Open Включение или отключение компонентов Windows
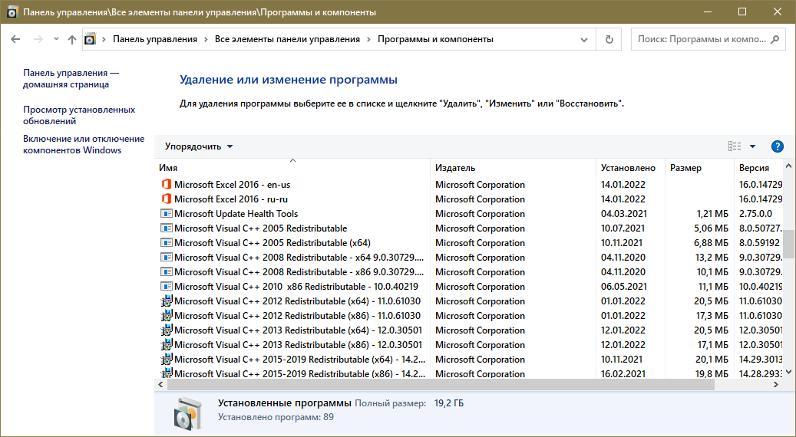The width and height of the screenshot is (796, 437). click(x=84, y=144)
